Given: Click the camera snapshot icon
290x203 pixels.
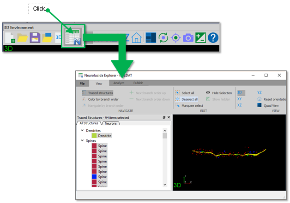Looking at the screenshot, I should coord(188,38).
